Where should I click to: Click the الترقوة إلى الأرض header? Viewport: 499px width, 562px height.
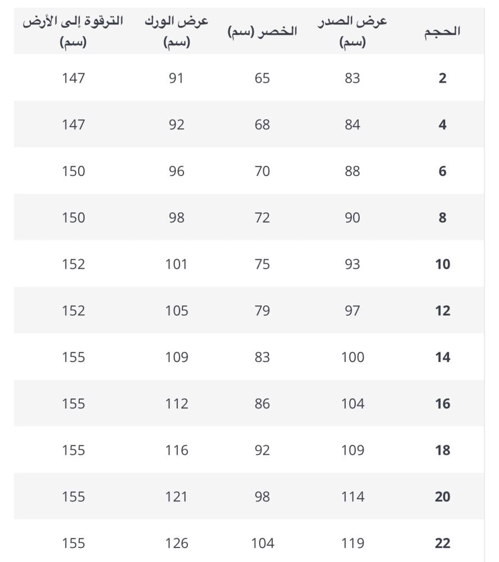73,31
